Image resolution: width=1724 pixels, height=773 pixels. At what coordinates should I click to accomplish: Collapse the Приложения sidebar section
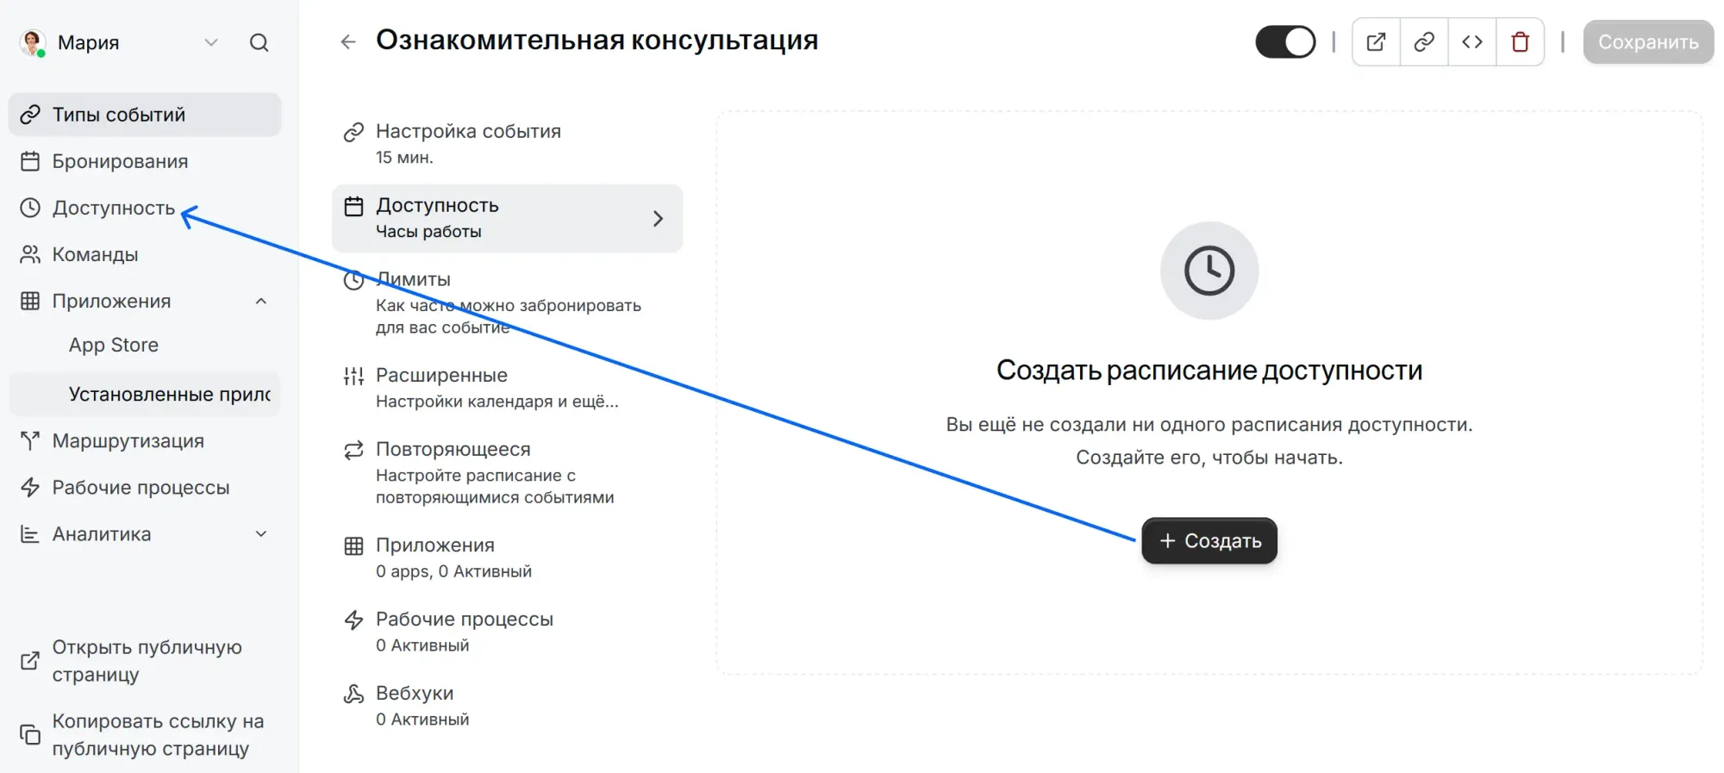(x=261, y=301)
